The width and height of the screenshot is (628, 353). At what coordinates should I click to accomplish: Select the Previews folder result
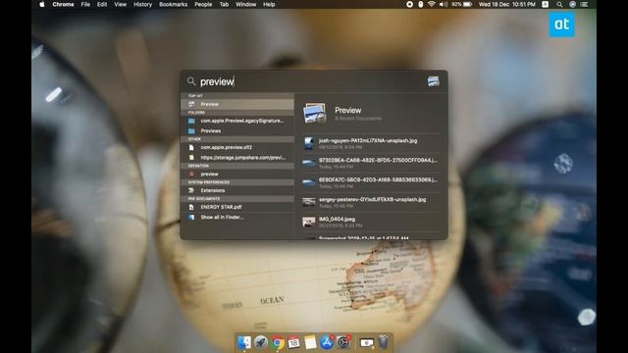(x=237, y=130)
